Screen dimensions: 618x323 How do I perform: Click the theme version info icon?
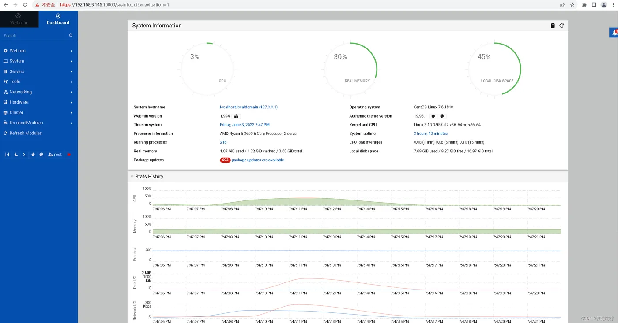433,116
